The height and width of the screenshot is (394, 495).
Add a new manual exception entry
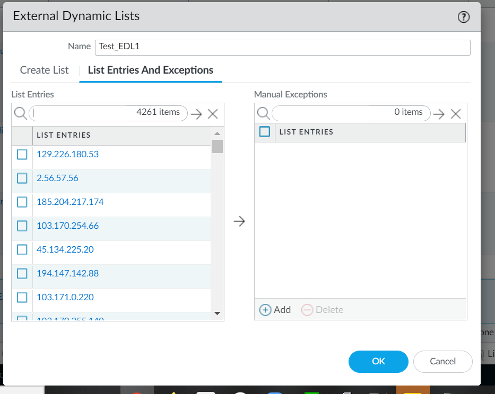click(275, 310)
